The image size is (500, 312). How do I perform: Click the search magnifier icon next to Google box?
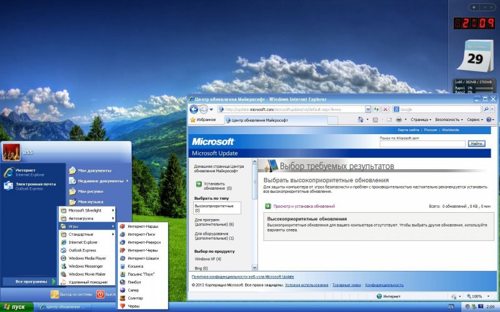(x=486, y=109)
